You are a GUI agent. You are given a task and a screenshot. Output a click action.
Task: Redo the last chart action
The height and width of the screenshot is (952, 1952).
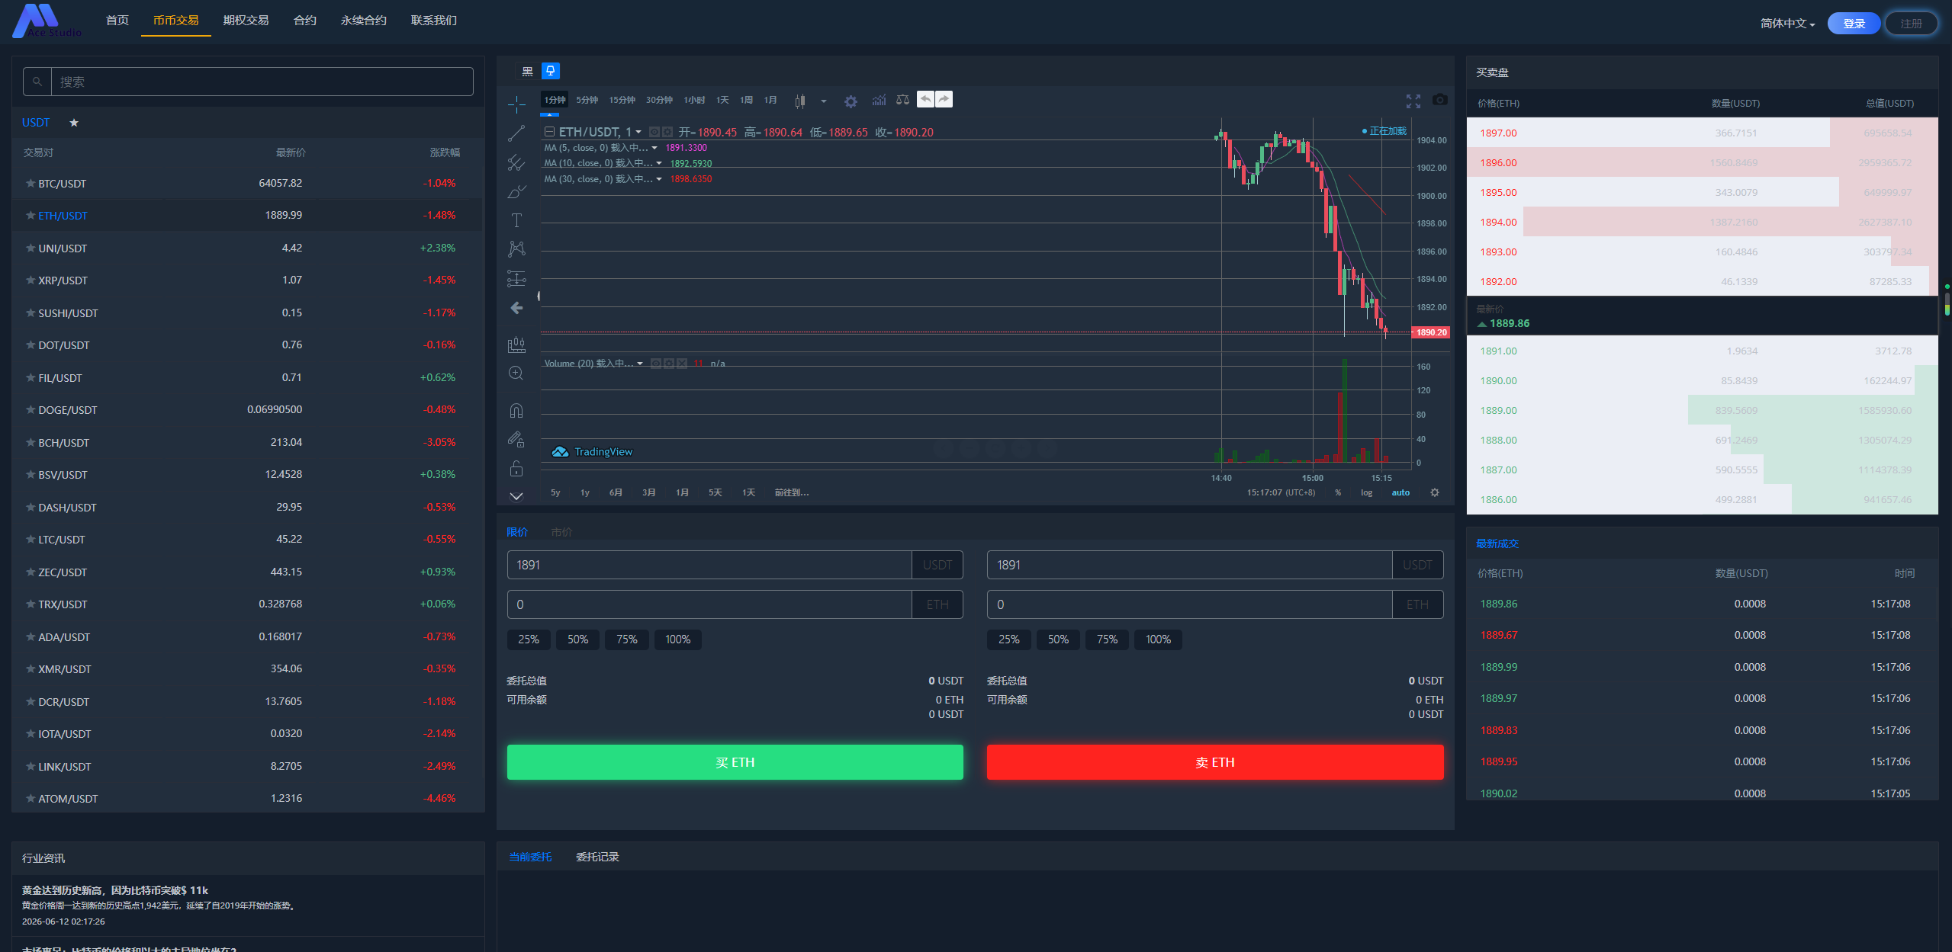[x=944, y=99]
